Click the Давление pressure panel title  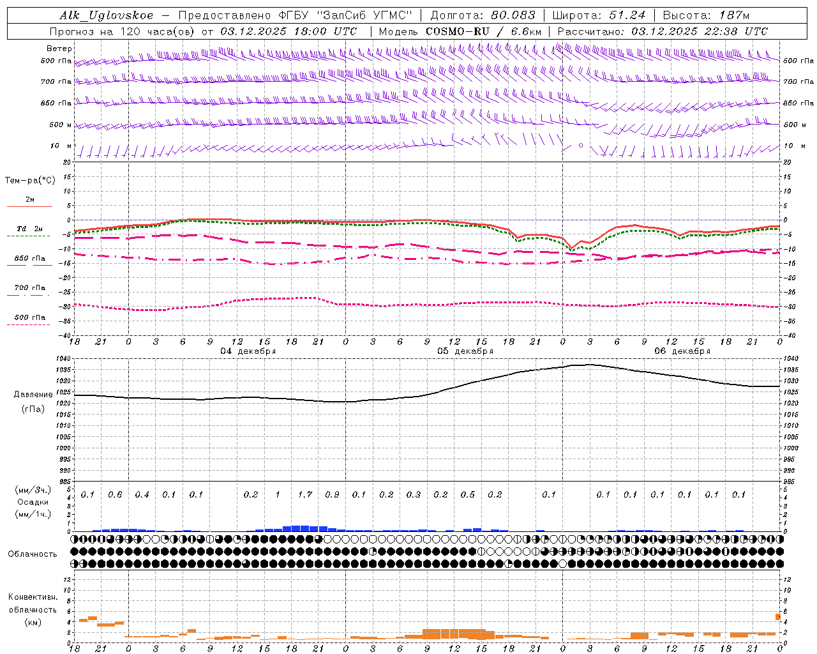tap(32, 395)
